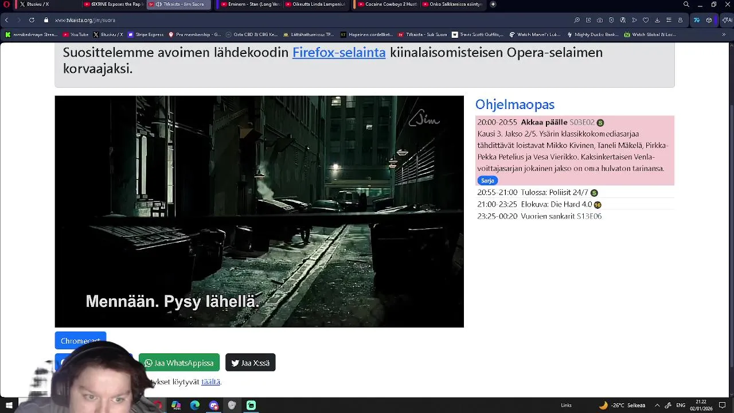Open the extensions cube icon
Image resolution: width=734 pixels, height=413 pixels.
(709, 20)
